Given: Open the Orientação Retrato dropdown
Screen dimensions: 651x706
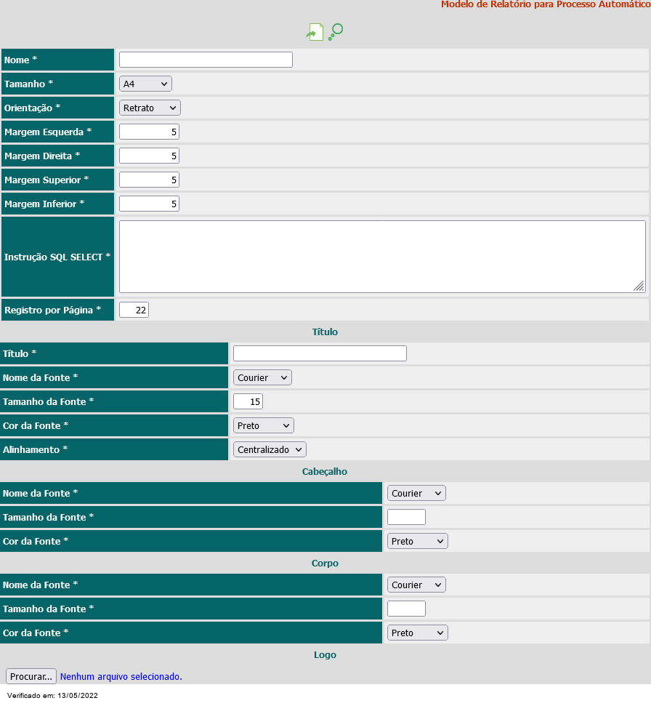Looking at the screenshot, I should (x=150, y=108).
